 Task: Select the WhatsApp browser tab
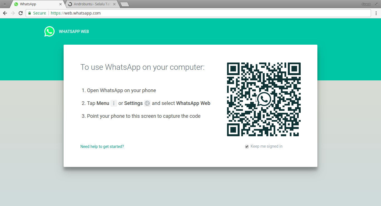tap(36, 4)
